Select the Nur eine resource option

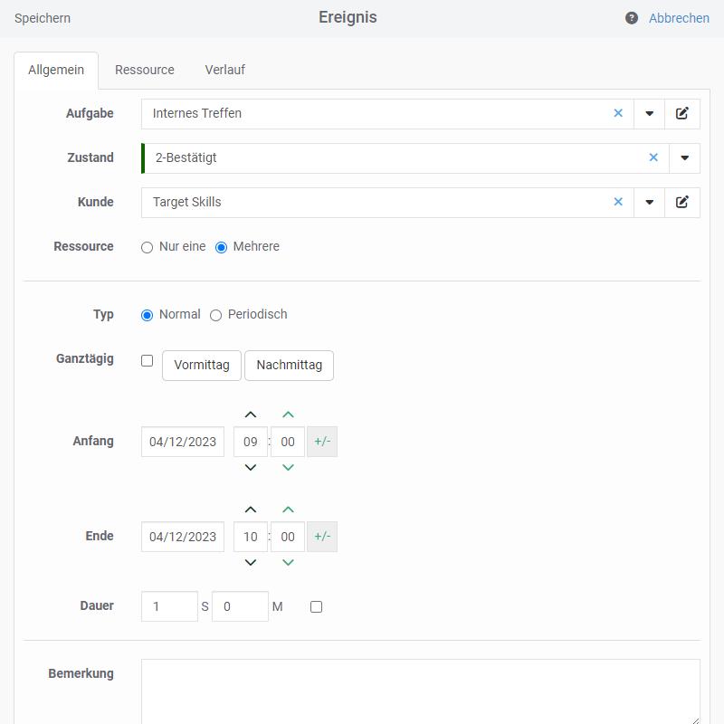(148, 247)
